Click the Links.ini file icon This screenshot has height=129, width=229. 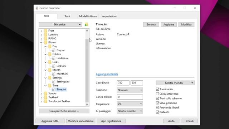coord(54,66)
